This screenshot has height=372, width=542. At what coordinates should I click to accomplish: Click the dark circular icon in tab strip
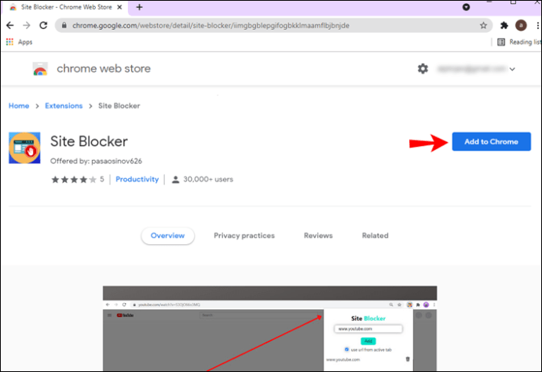[467, 7]
